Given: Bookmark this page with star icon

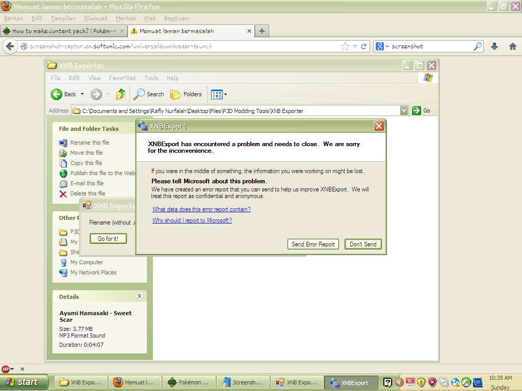Looking at the screenshot, I should pyautogui.click(x=345, y=46).
